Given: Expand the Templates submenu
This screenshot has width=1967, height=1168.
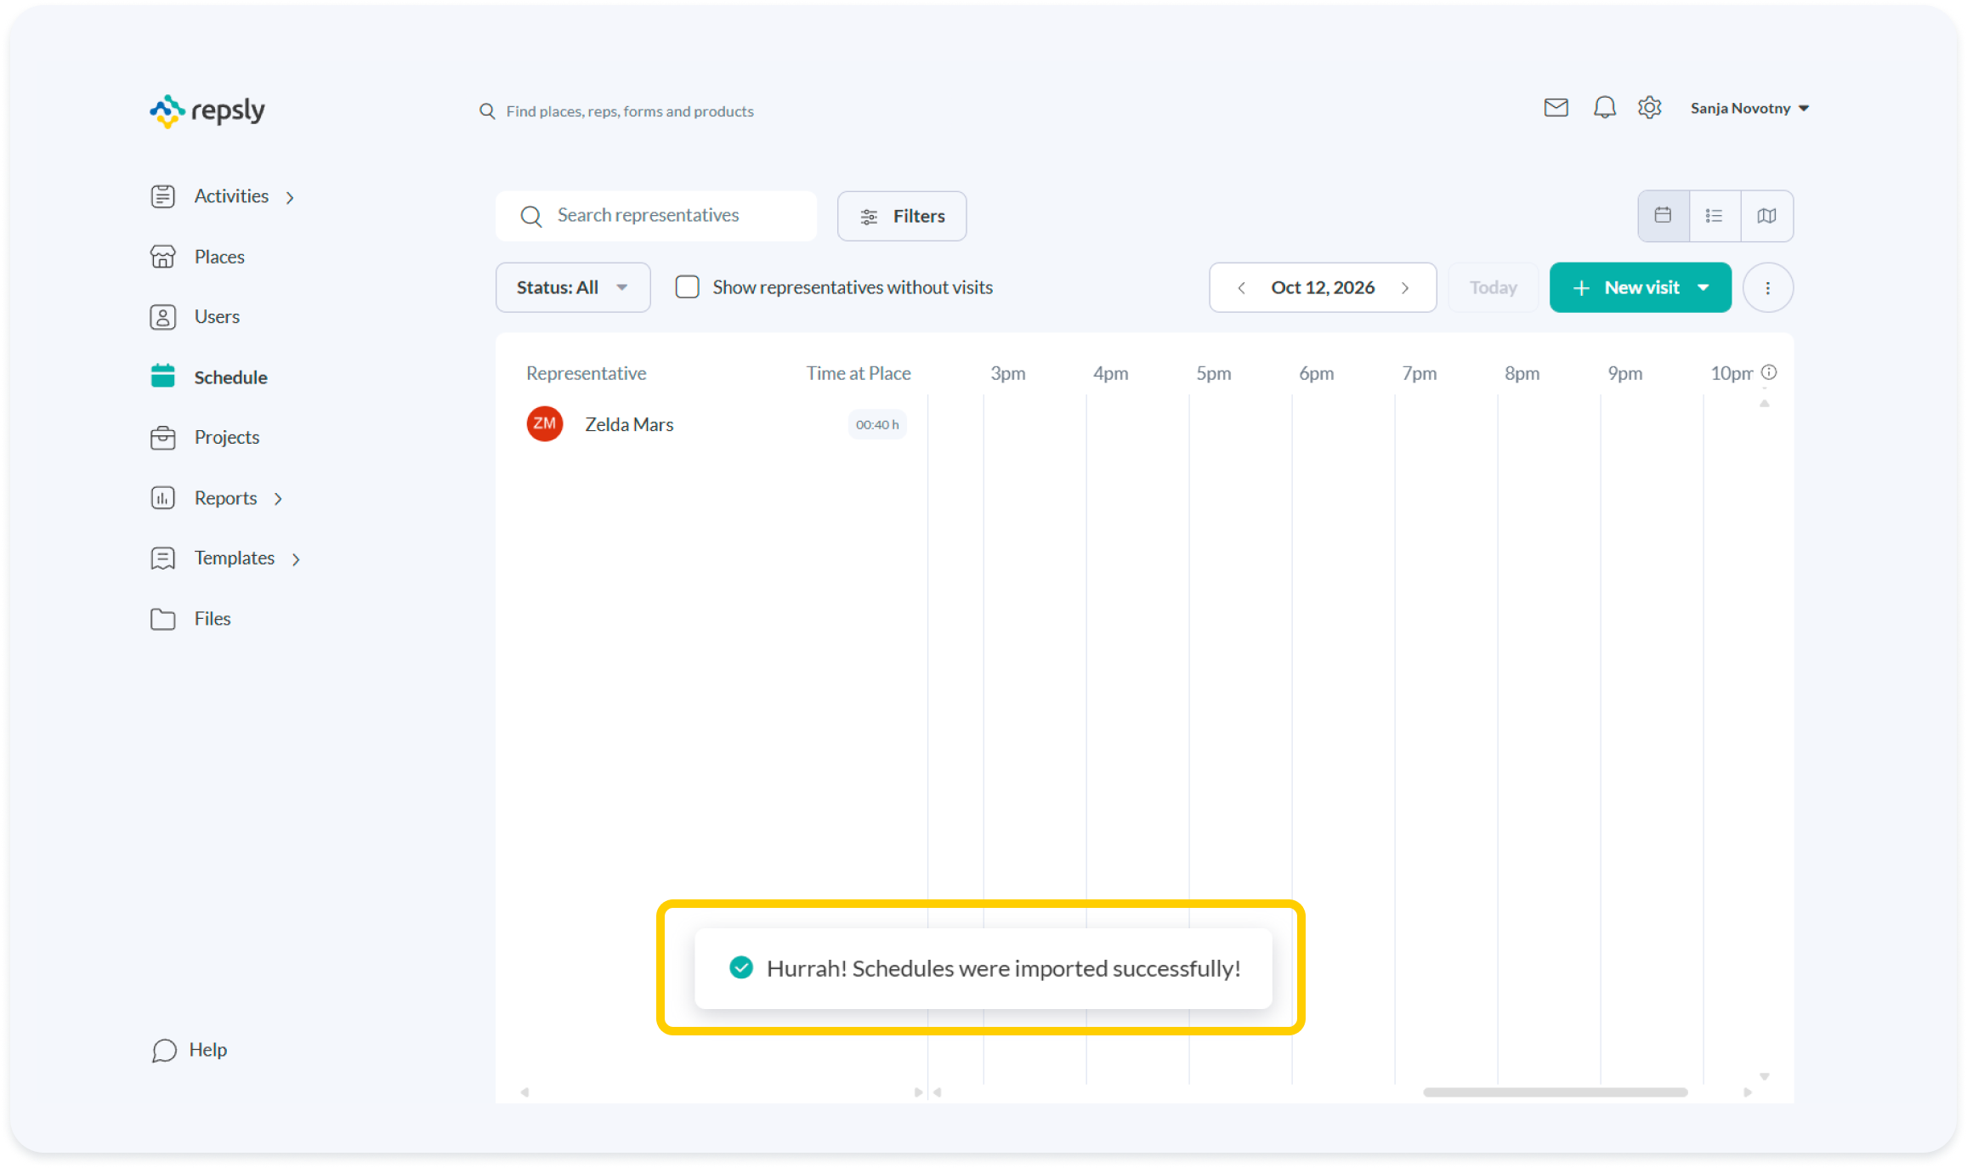Looking at the screenshot, I should (296, 559).
